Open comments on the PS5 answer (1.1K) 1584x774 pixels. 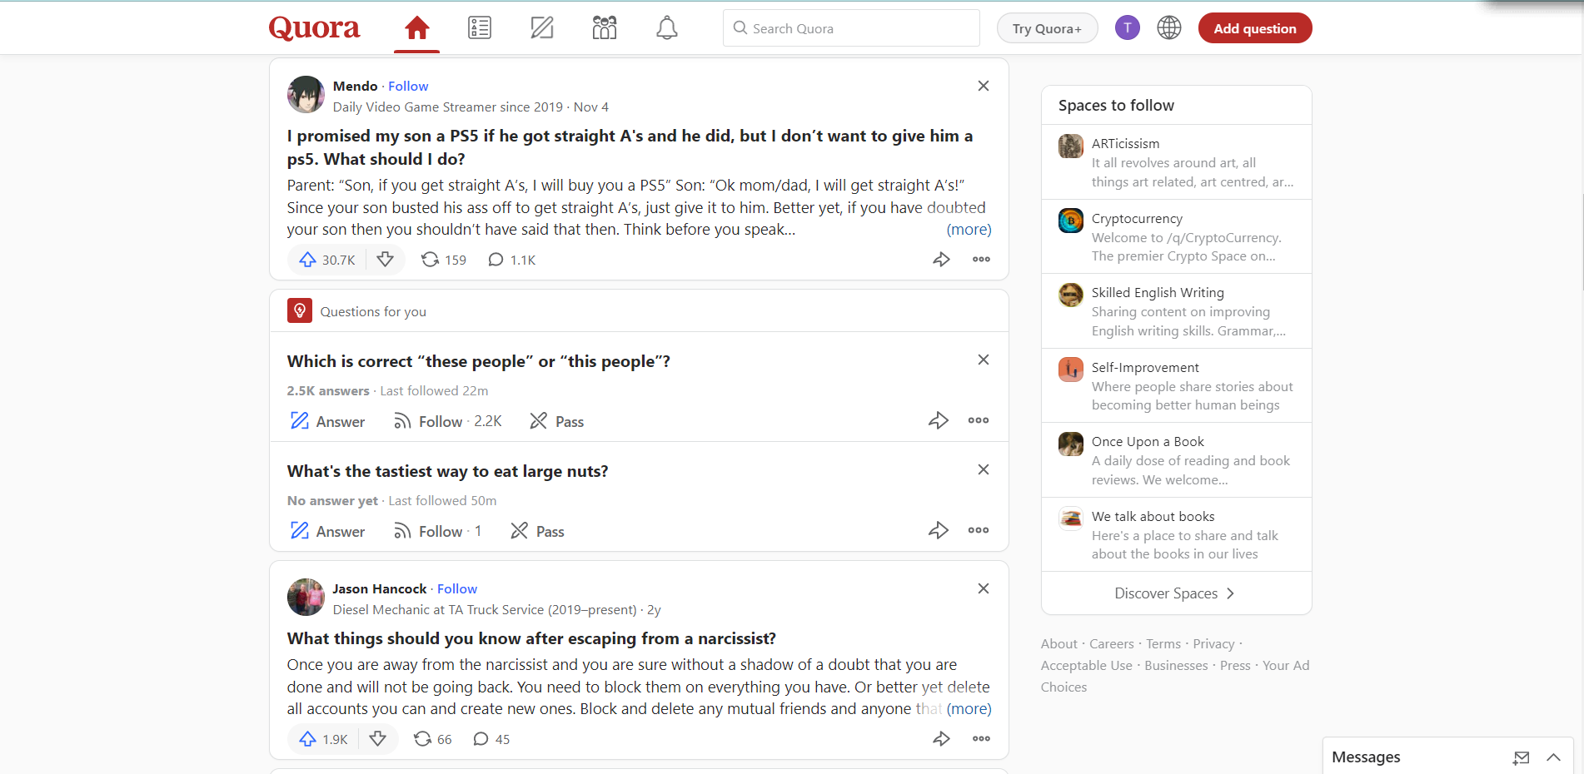click(512, 260)
